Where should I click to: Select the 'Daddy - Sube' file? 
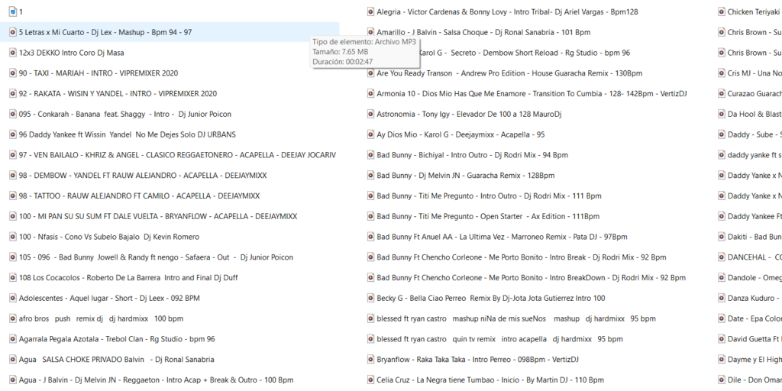pyautogui.click(x=755, y=134)
